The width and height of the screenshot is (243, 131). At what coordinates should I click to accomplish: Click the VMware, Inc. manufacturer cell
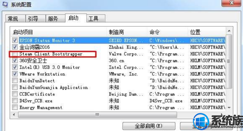pos(123,74)
